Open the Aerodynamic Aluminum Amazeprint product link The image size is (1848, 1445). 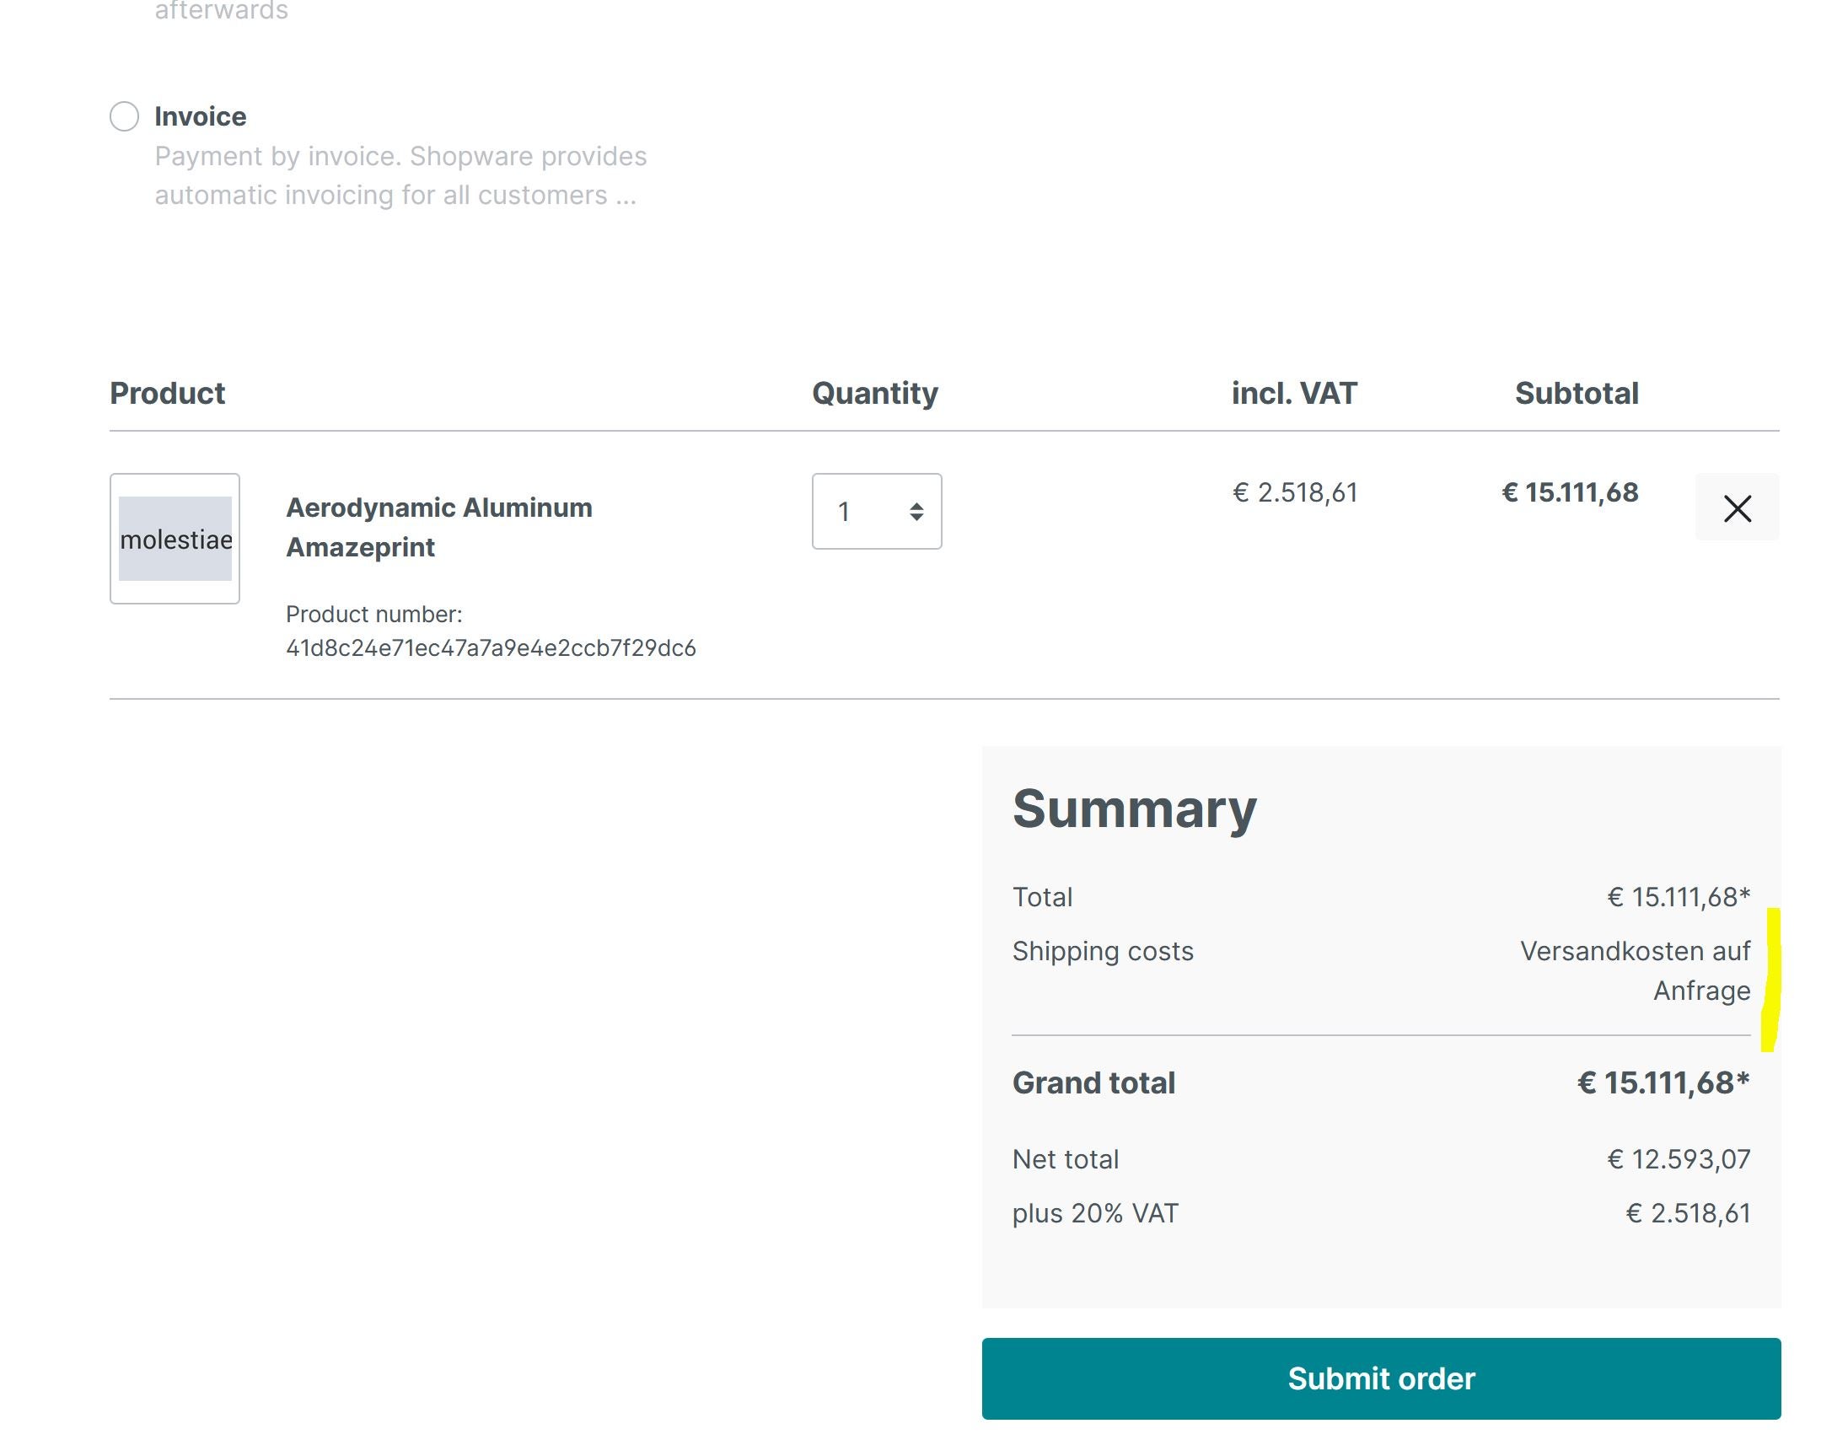(x=439, y=527)
